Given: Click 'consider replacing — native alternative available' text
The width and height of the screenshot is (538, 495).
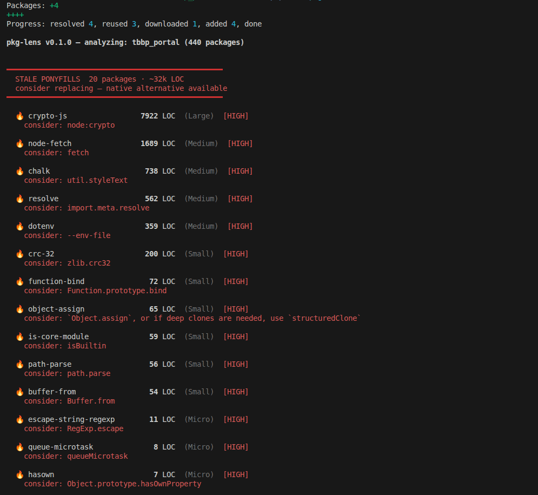Looking at the screenshot, I should pos(121,89).
